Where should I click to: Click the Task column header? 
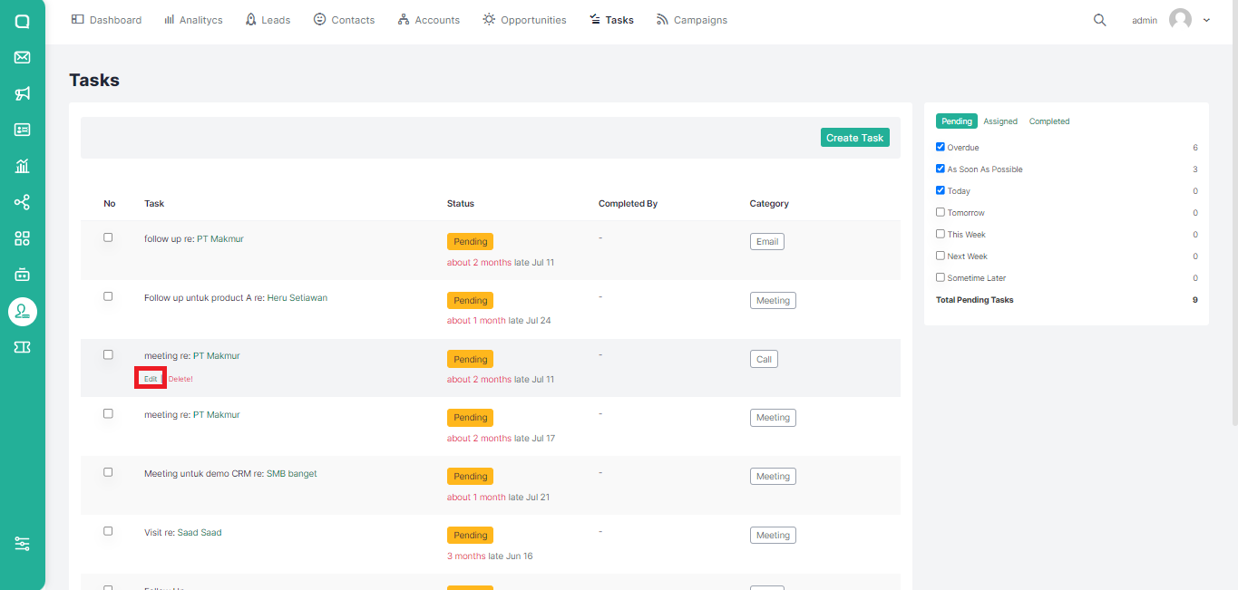(154, 204)
